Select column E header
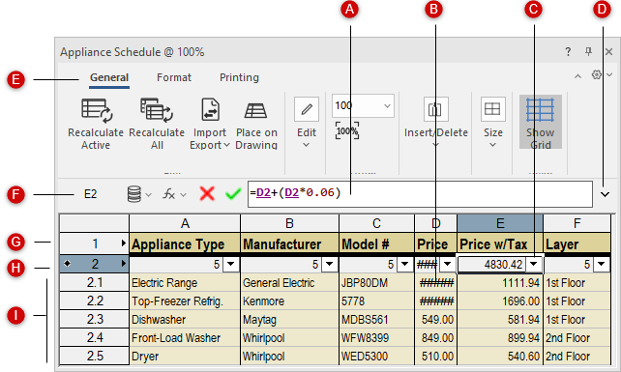Screen dimensions: 621x372 coord(500,223)
